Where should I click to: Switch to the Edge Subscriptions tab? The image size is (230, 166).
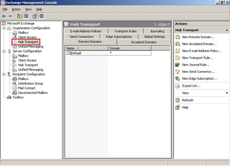click(x=119, y=36)
